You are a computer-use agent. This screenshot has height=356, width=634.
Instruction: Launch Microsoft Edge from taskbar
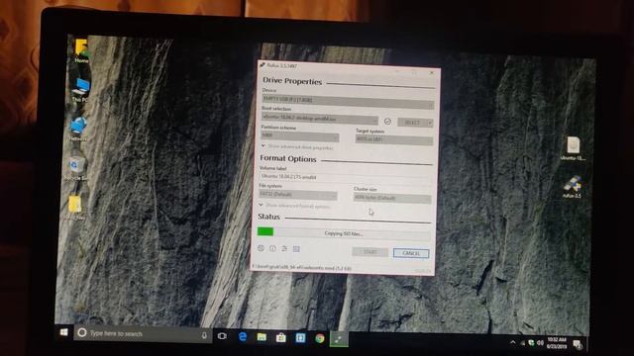pyautogui.click(x=243, y=336)
